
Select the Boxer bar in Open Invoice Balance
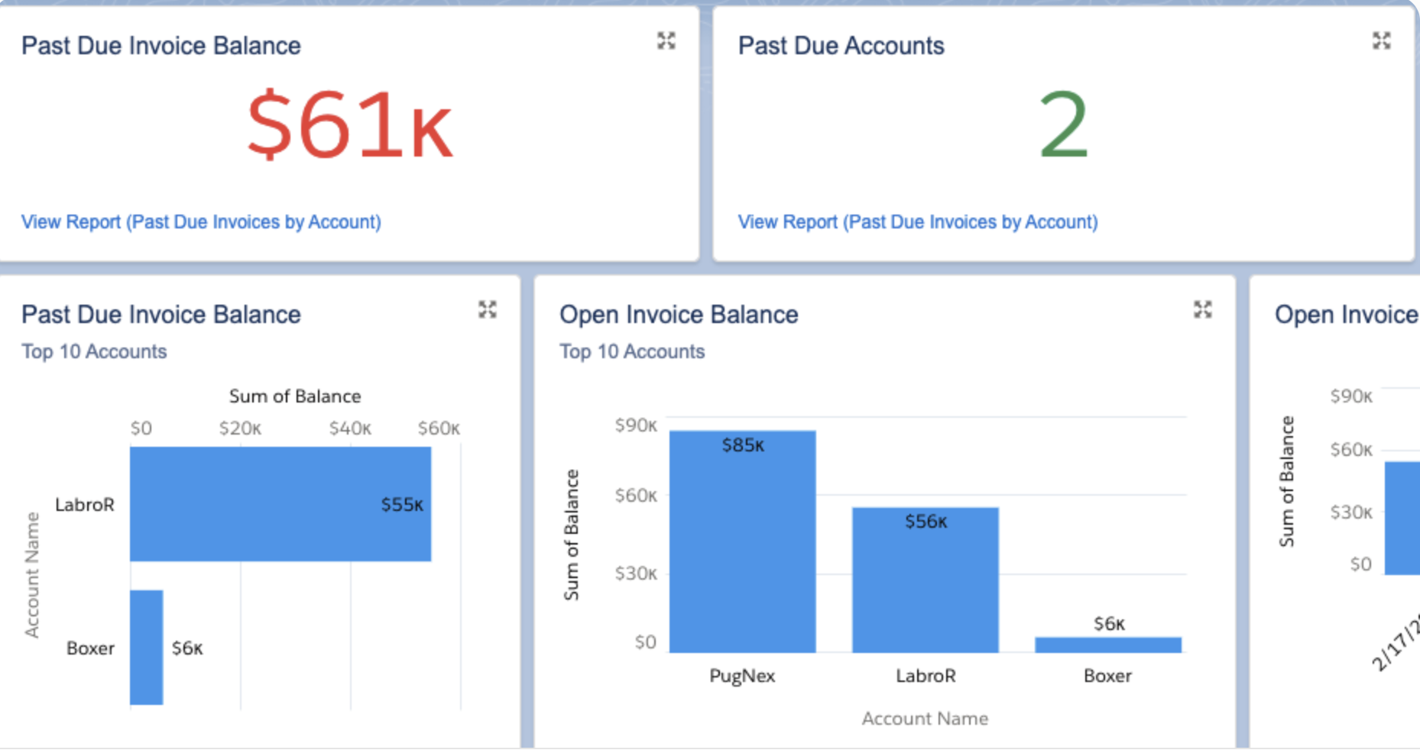click(1108, 645)
